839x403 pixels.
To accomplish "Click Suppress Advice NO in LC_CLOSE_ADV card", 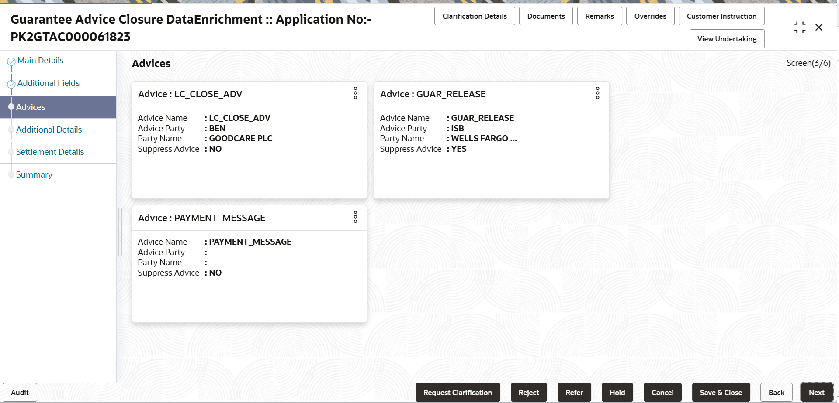I will click(x=215, y=149).
